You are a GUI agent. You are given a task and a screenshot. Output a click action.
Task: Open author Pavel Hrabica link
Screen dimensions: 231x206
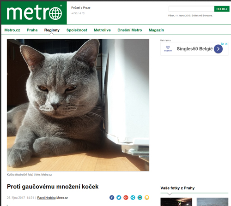pos(46,198)
